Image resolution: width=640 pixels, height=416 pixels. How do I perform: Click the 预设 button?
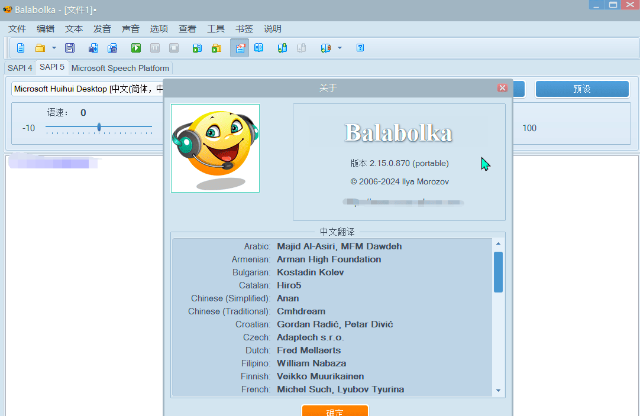(582, 89)
